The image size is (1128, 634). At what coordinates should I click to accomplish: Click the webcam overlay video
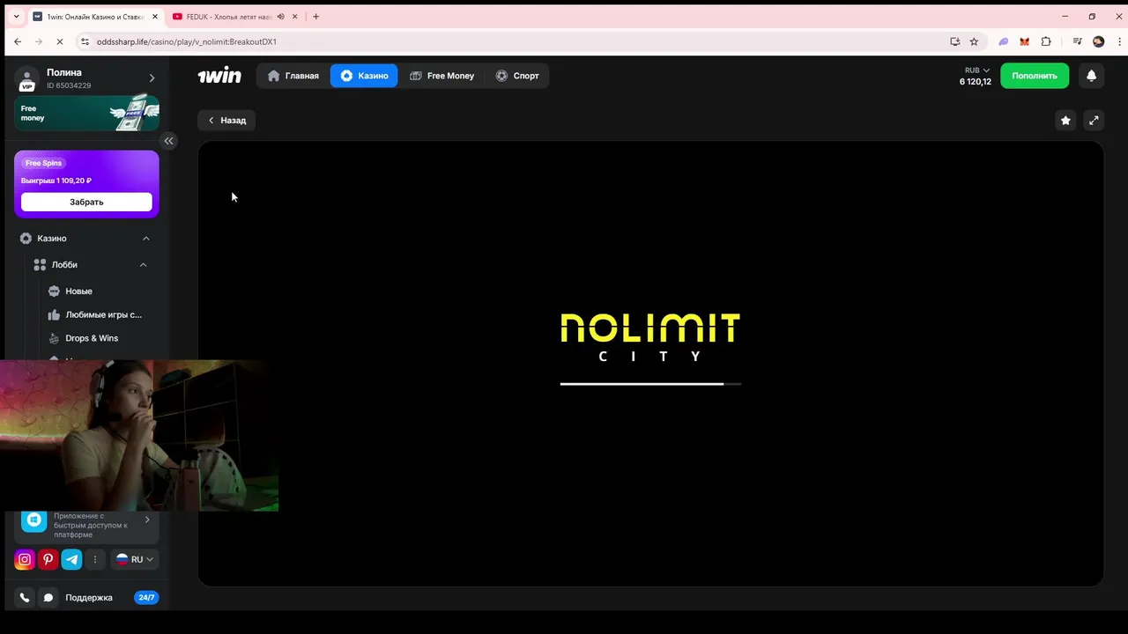[x=139, y=435]
